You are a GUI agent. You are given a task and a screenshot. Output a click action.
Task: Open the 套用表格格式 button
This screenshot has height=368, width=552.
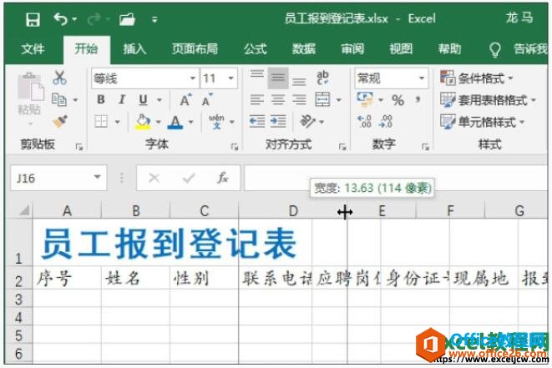click(488, 100)
